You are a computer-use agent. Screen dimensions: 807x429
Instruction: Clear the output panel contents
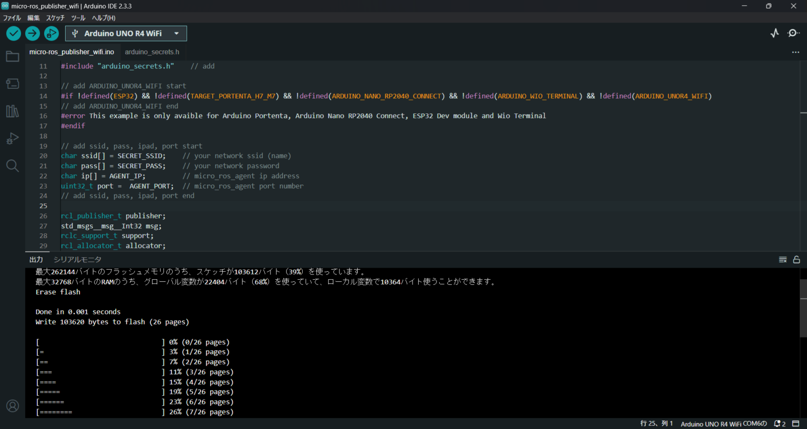click(783, 260)
